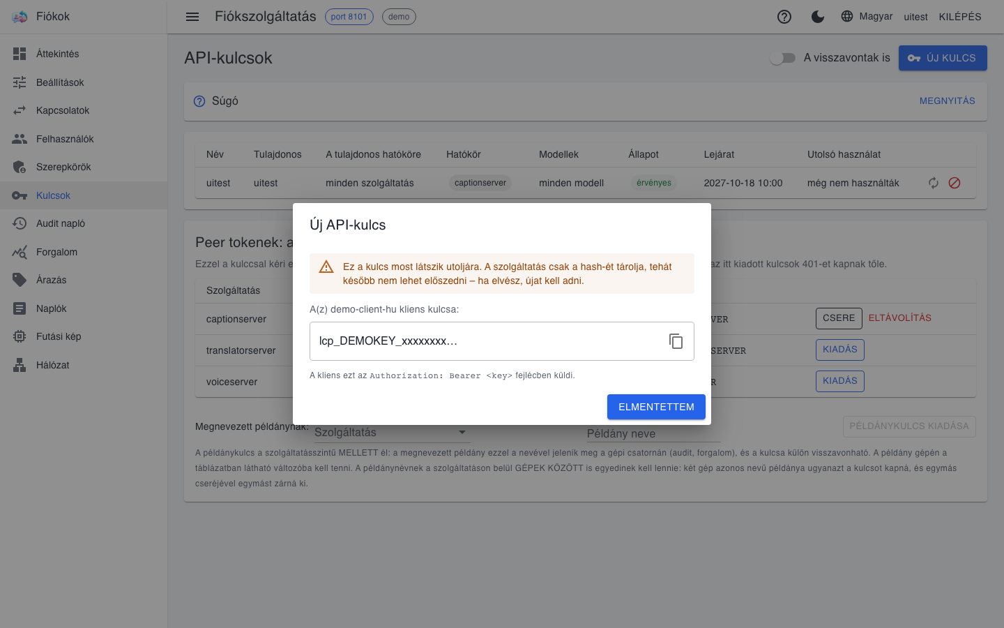Click the 'uitest' username in header
This screenshot has height=628, width=1004.
coord(916,17)
